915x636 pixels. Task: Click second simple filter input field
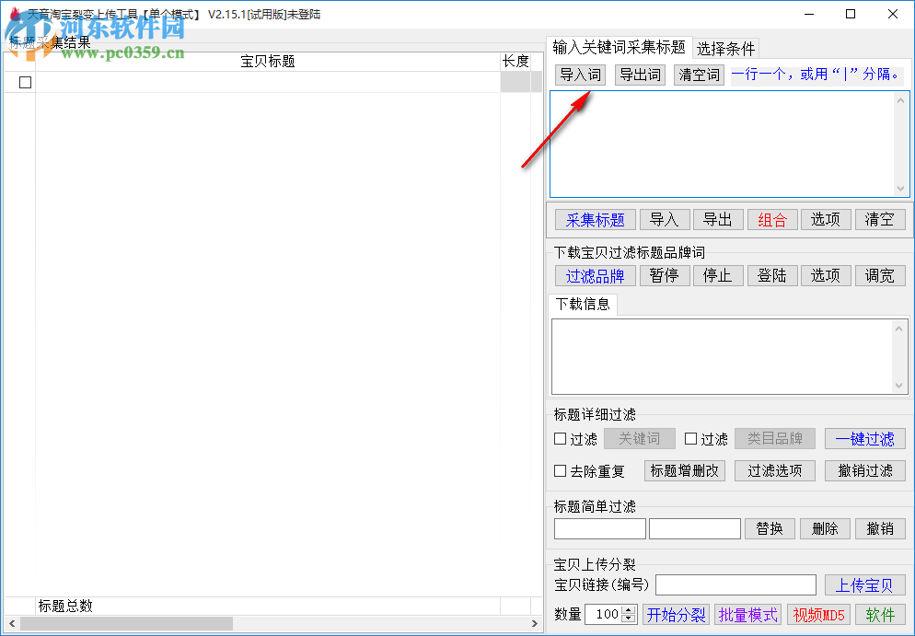[x=695, y=528]
